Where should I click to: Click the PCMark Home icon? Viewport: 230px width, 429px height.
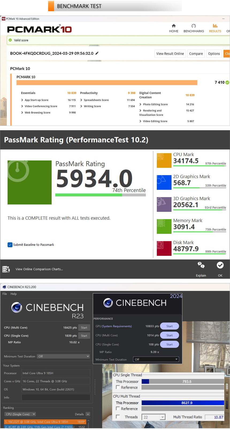174,26
